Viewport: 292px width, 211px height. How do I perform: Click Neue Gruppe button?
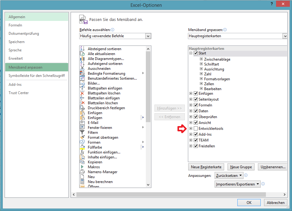point(241,167)
